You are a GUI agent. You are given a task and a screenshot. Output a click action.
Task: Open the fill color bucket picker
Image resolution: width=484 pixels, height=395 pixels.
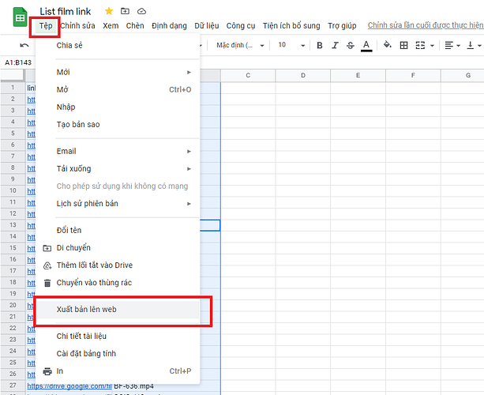click(387, 45)
